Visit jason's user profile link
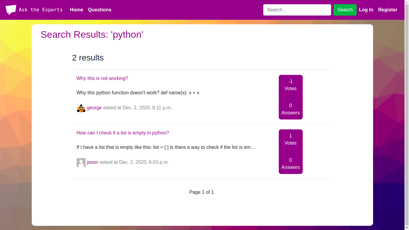The height and width of the screenshot is (230, 409). click(93, 162)
